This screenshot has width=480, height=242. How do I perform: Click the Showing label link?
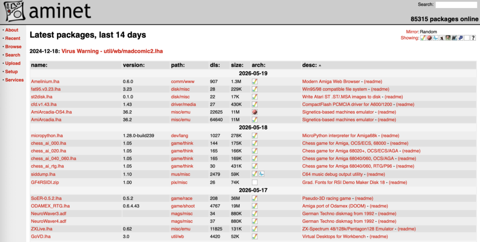pyautogui.click(x=410, y=38)
